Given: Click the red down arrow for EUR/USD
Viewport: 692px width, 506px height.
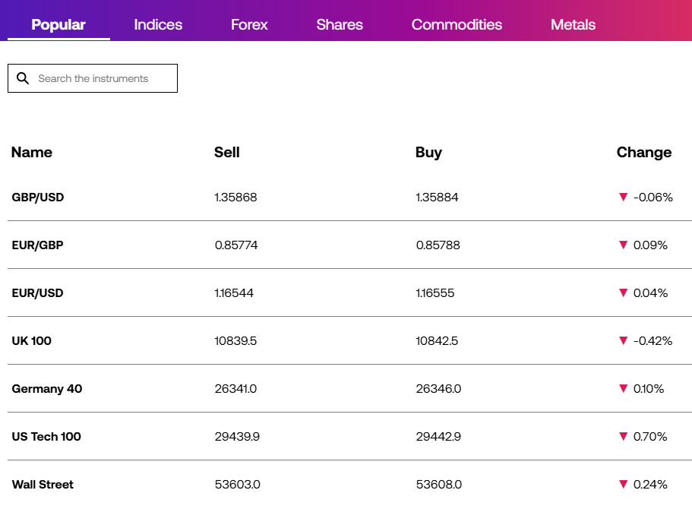Looking at the screenshot, I should (623, 293).
